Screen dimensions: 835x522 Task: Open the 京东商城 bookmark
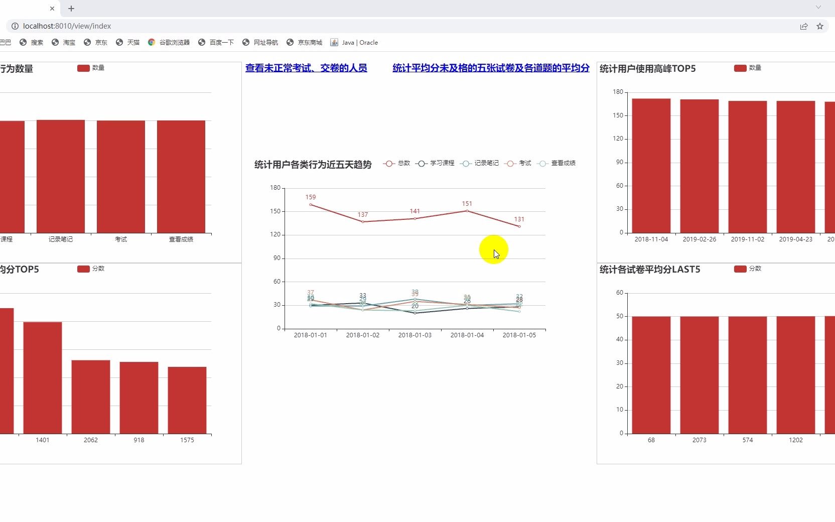(x=304, y=43)
